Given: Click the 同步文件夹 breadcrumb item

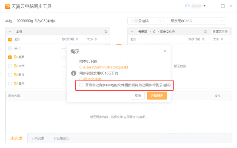Looking at the screenshot, I should (167, 32).
